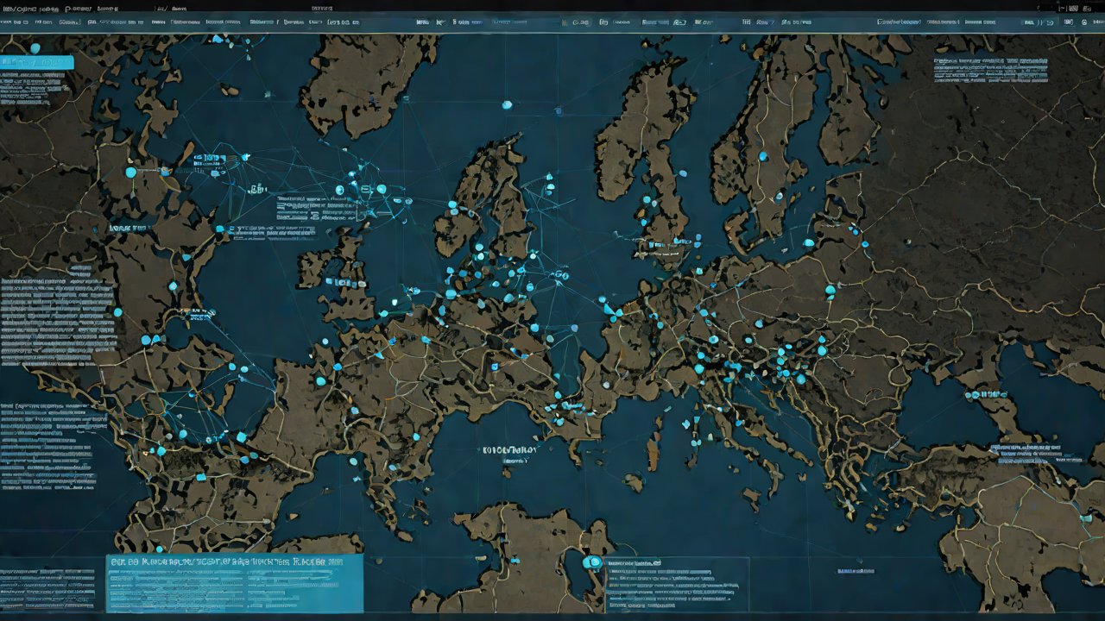Screen dimensions: 1105x621
Task: Click the label over the British Isles
Action: tap(338, 281)
